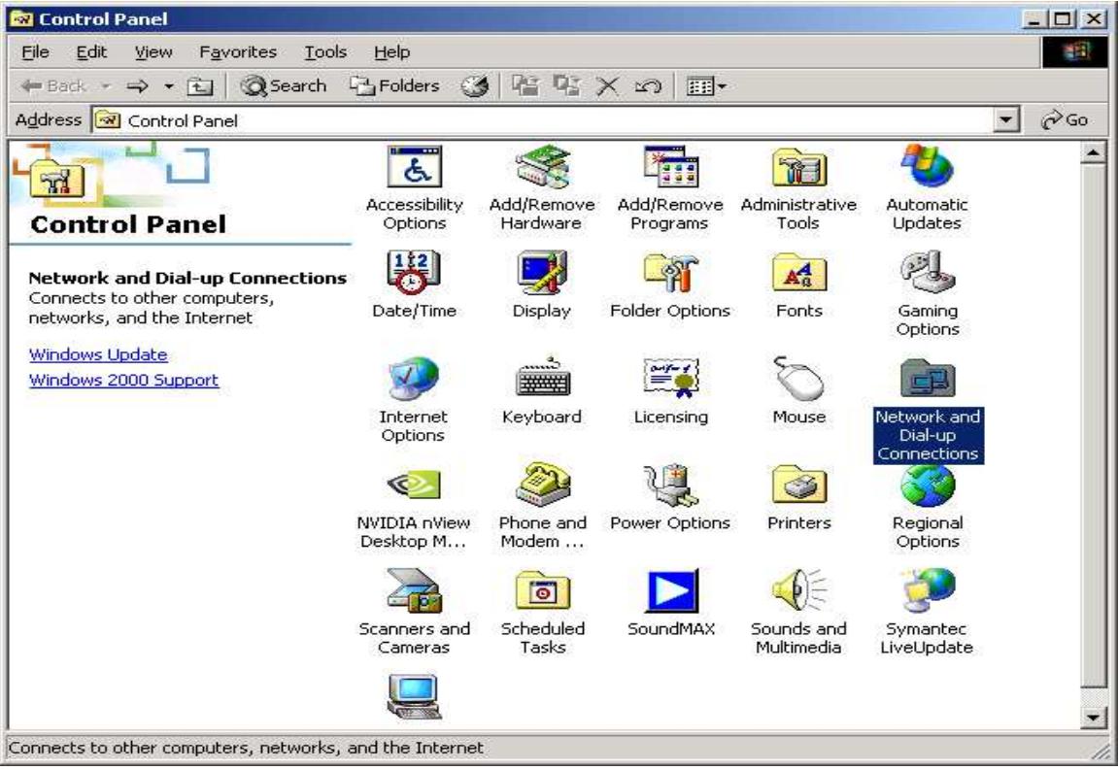Click the Search toolbar button
The height and width of the screenshot is (770, 1118).
pos(283,86)
